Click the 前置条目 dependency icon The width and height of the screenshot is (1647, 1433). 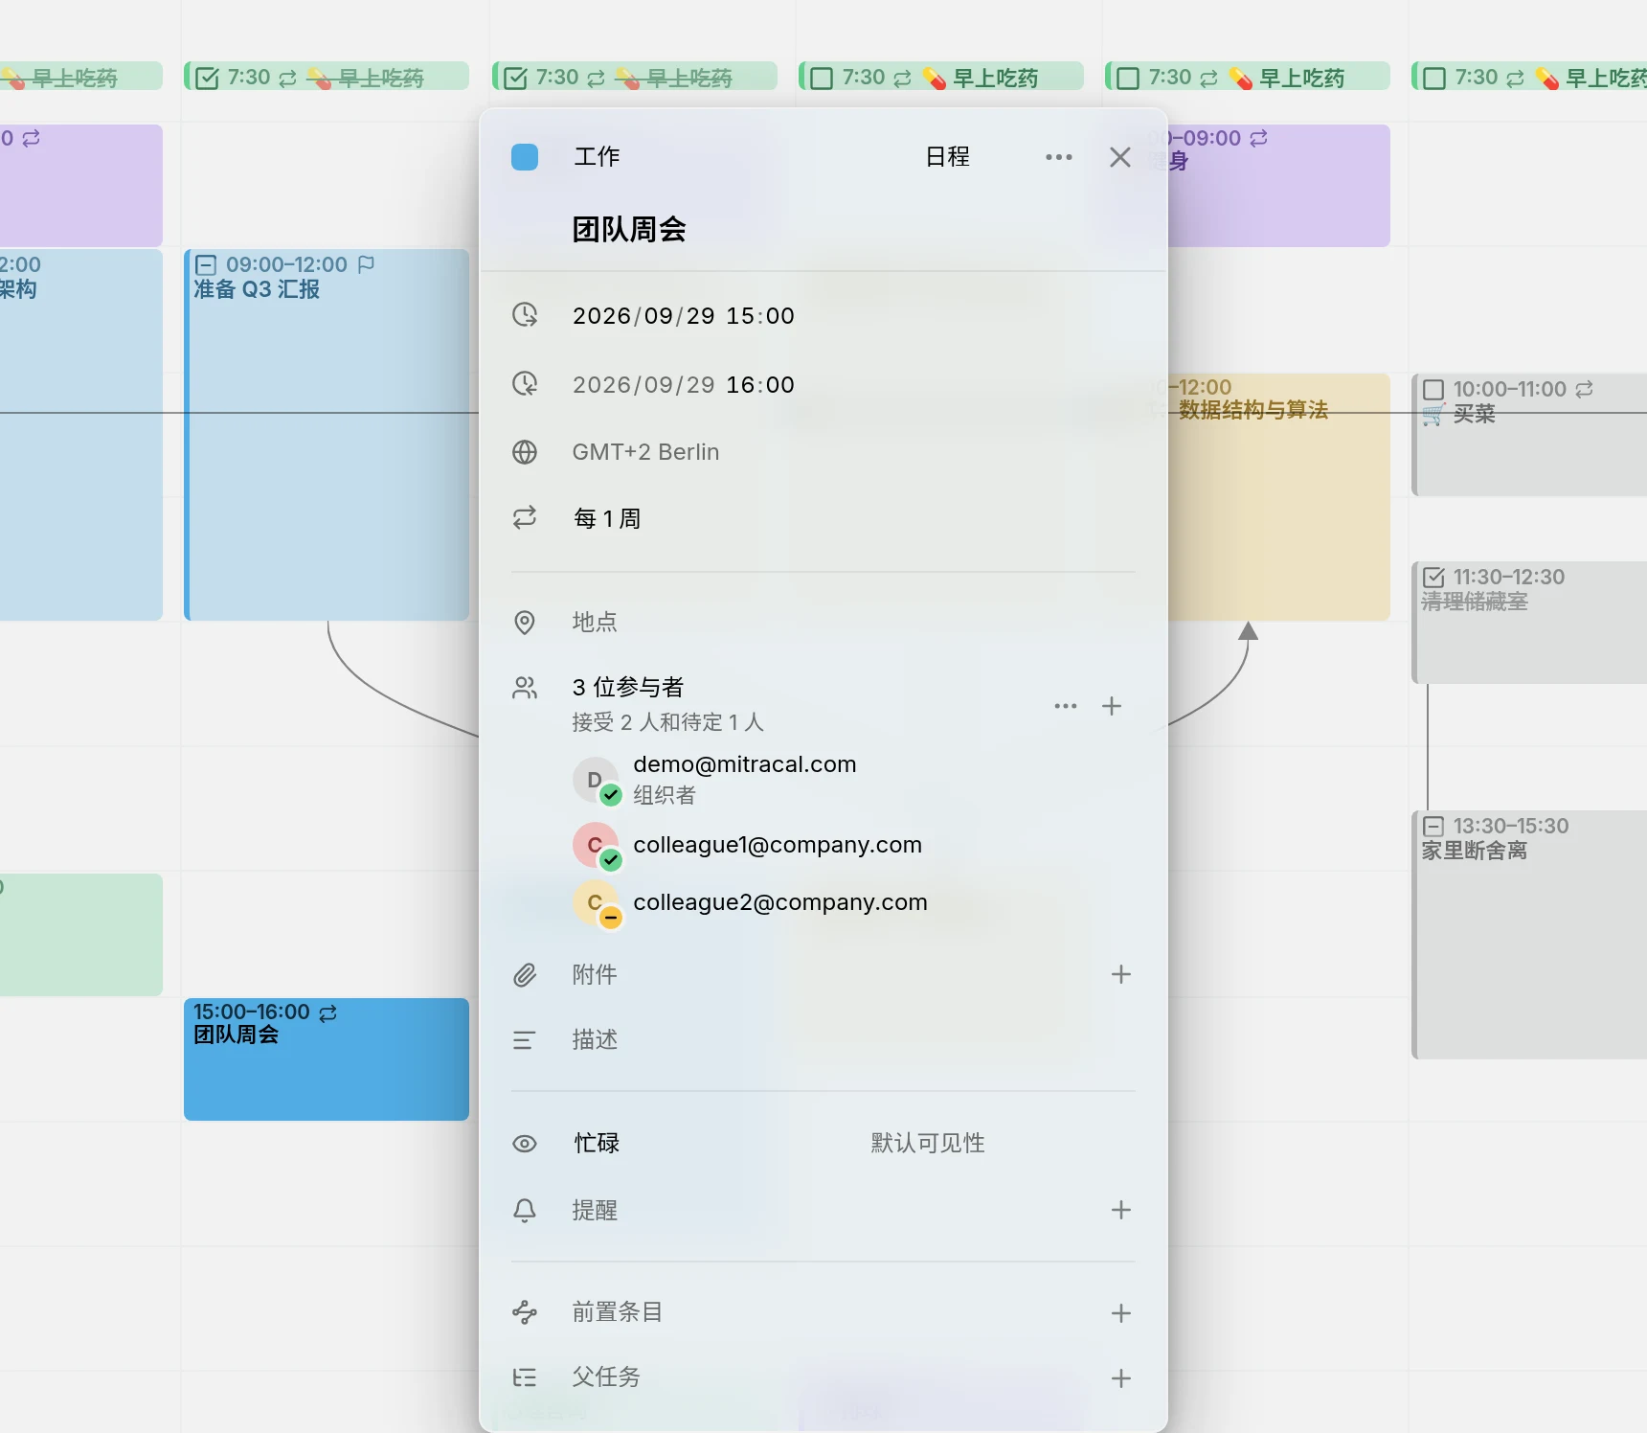(525, 1312)
